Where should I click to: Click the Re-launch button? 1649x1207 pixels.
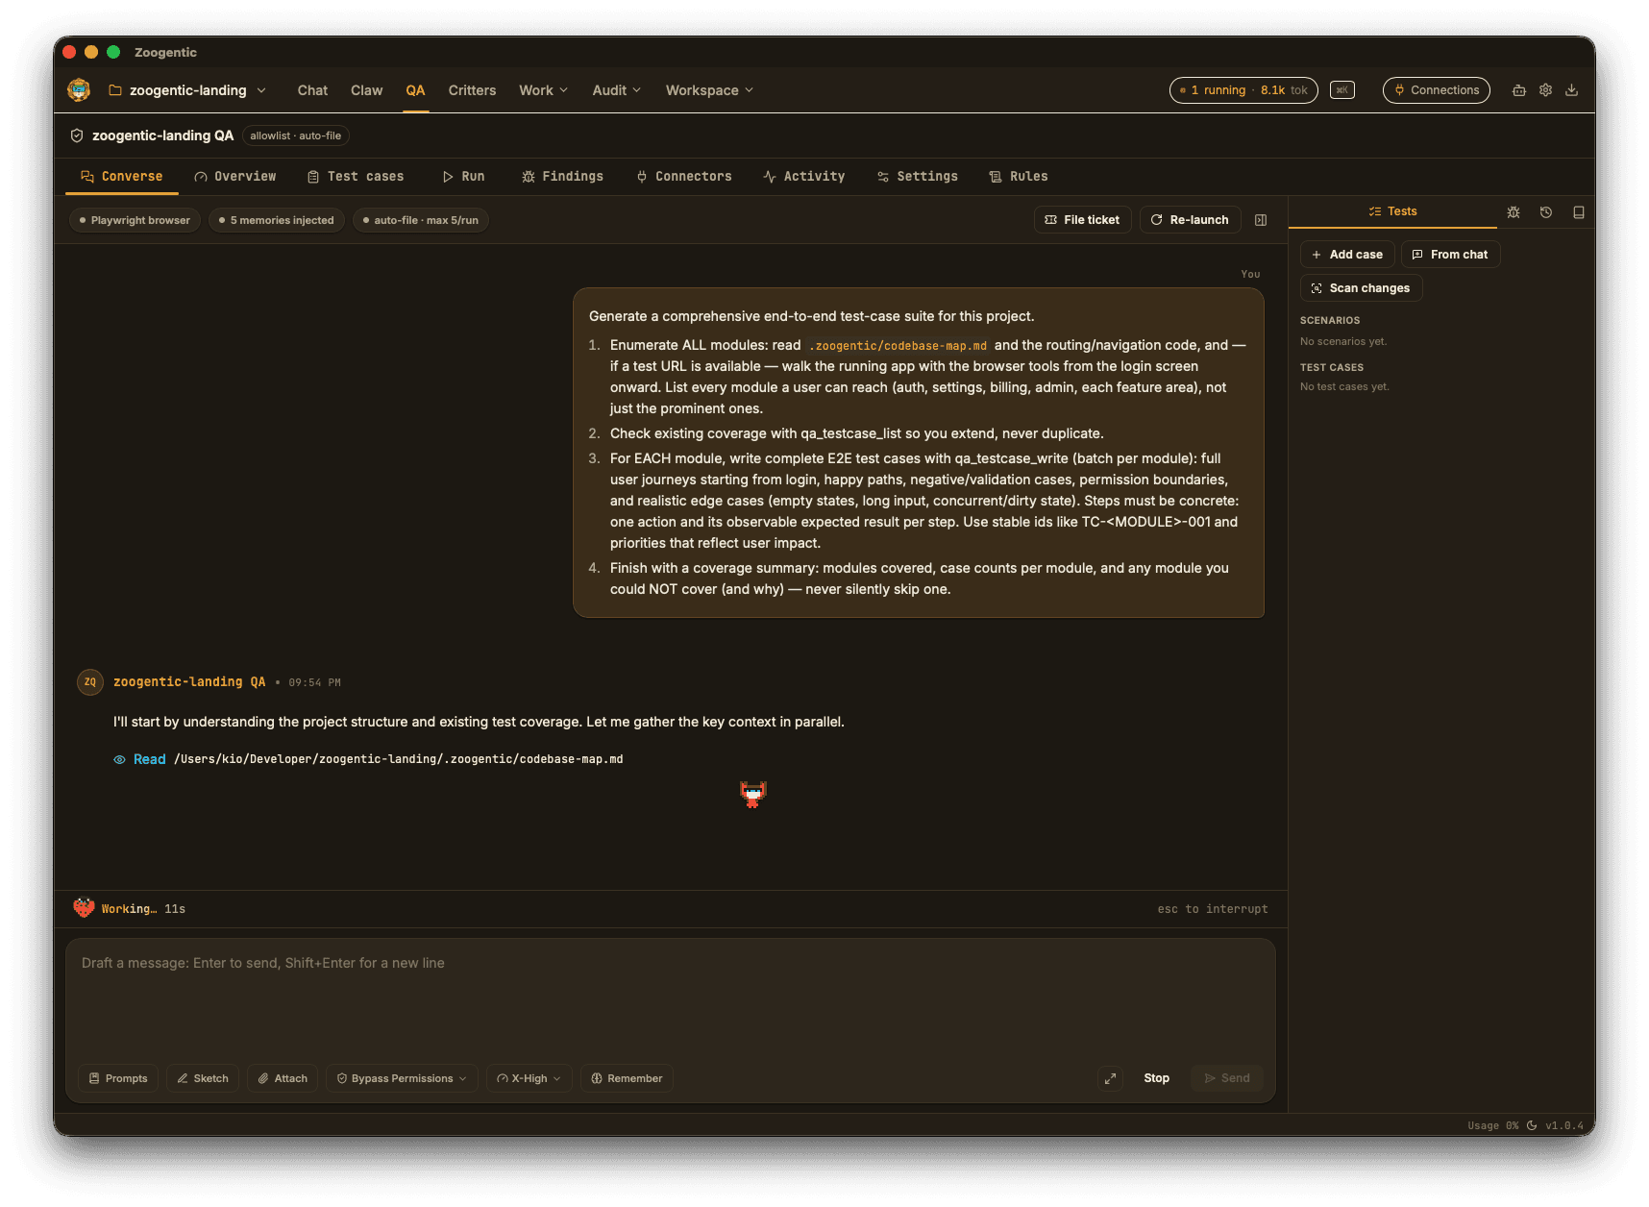point(1190,220)
